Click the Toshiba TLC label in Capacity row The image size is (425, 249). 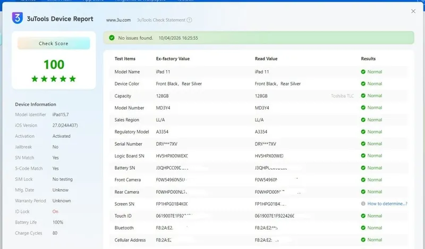[342, 96]
